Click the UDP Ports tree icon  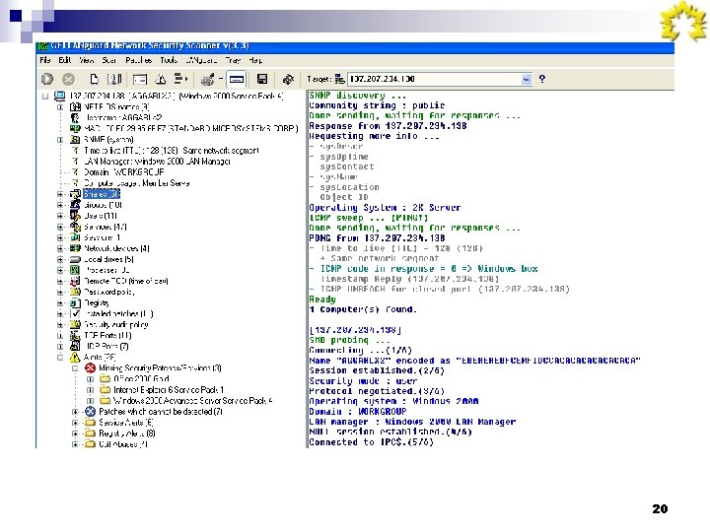point(75,346)
